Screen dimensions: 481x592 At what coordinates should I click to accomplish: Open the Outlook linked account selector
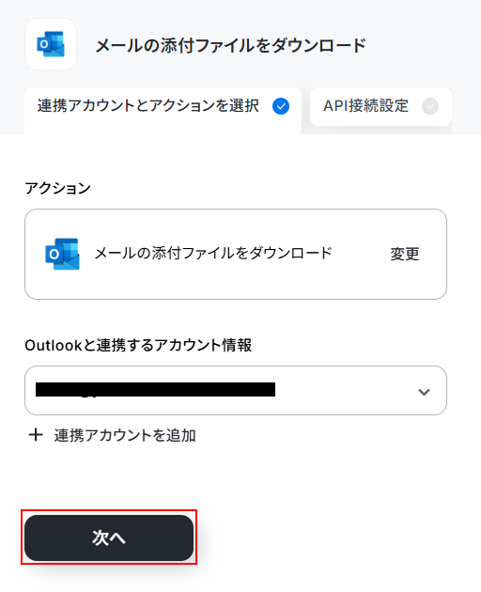pos(236,390)
